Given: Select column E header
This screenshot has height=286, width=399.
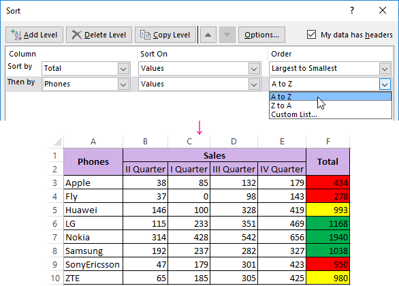Looking at the screenshot, I should tap(282, 142).
